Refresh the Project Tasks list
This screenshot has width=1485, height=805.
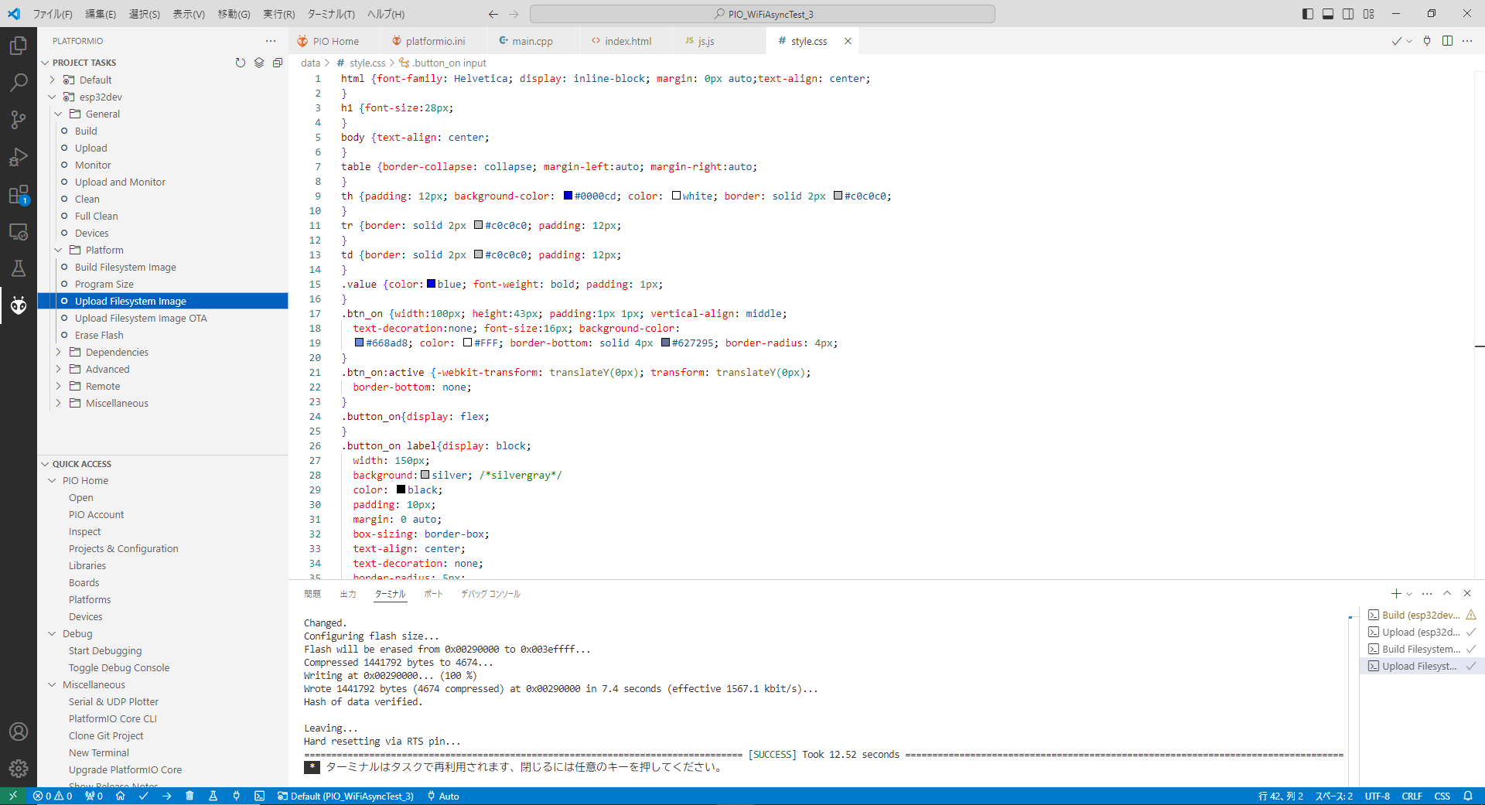241,63
